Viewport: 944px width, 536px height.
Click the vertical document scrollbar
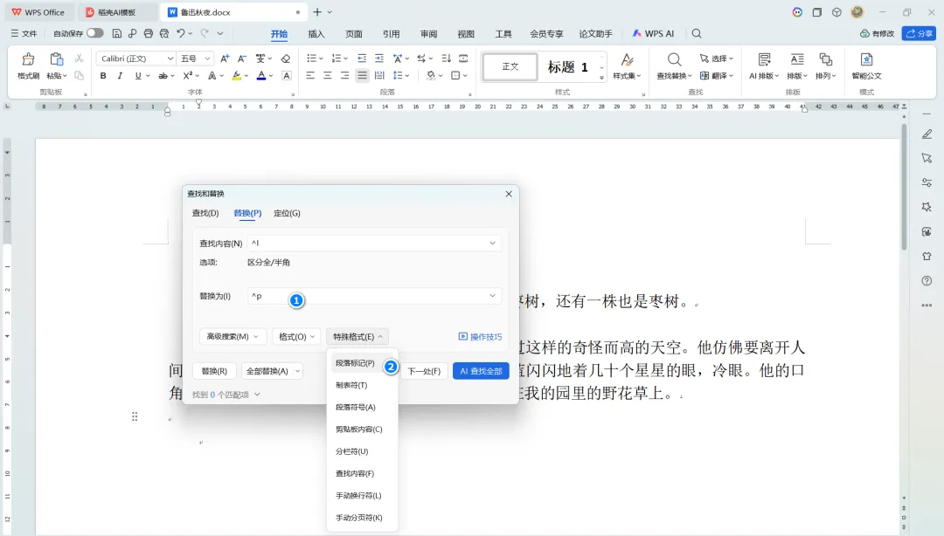[904, 187]
